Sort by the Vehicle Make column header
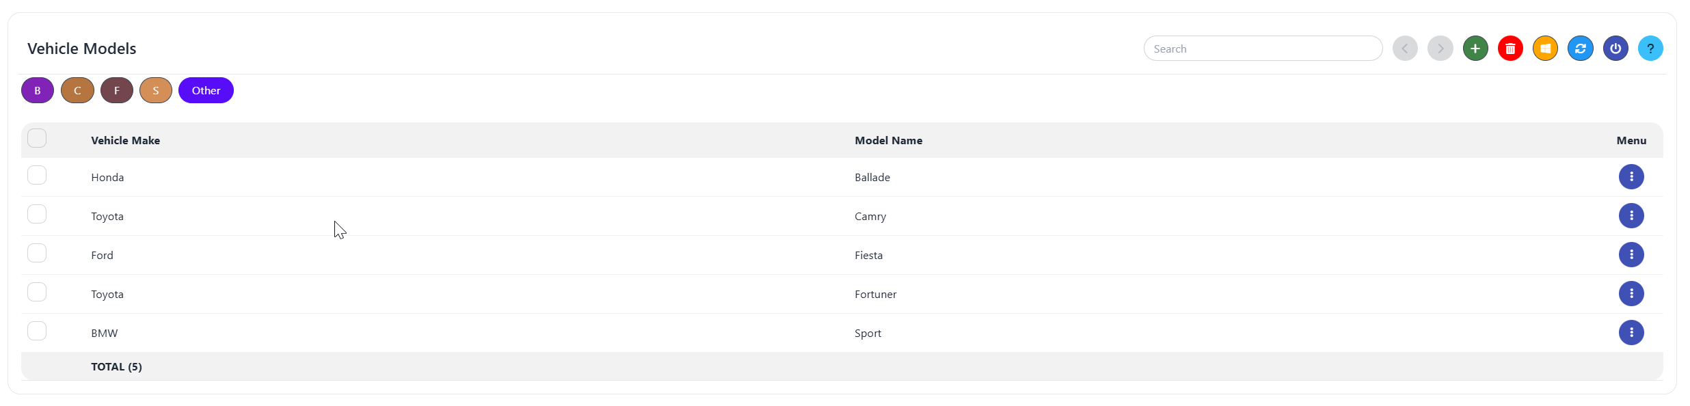The height and width of the screenshot is (406, 1690). click(125, 140)
